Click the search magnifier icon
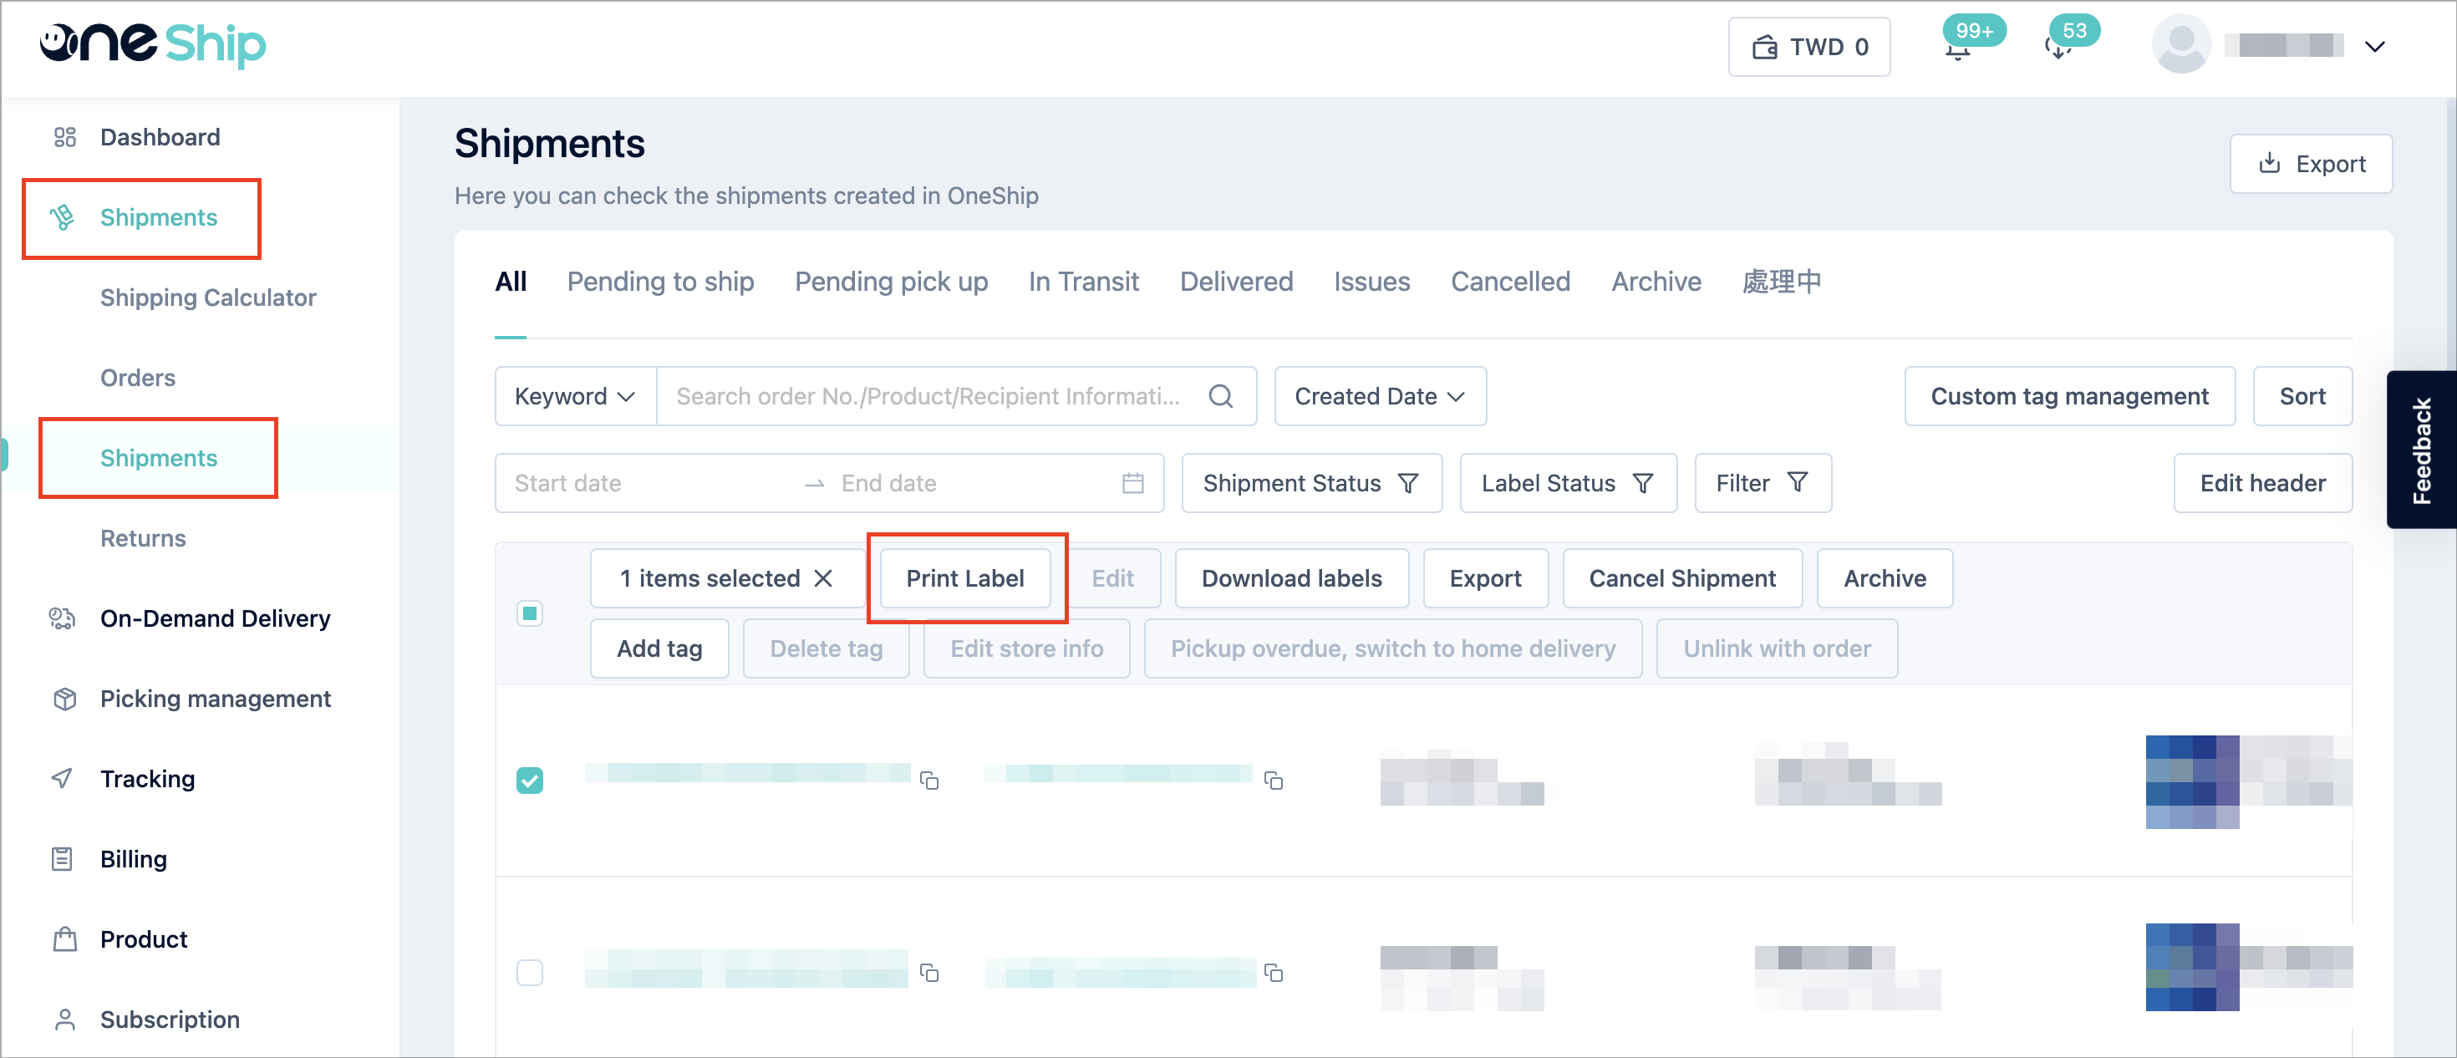Image resolution: width=2457 pixels, height=1058 pixels. tap(1221, 396)
